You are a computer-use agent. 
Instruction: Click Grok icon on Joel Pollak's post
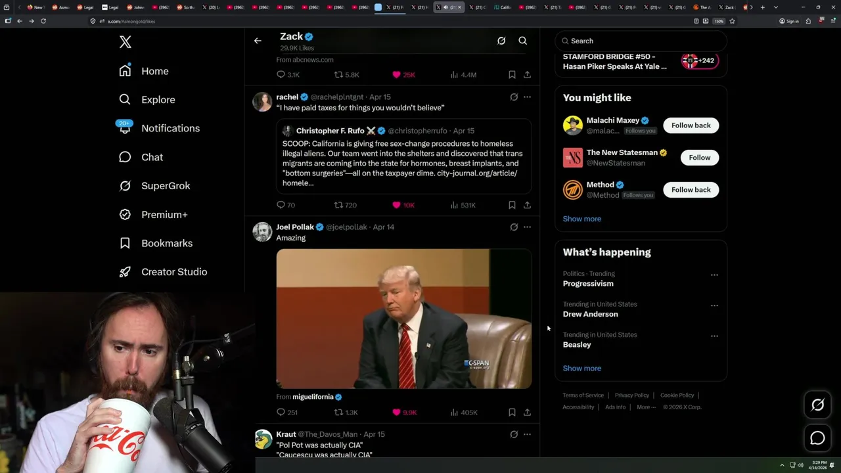click(514, 227)
